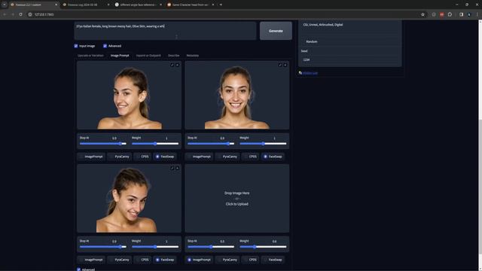This screenshot has height=271, width=482.
Task: Switch to Metadata tab
Action: tap(193, 56)
